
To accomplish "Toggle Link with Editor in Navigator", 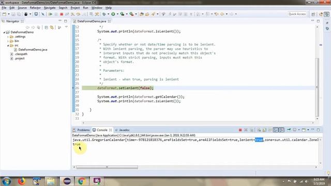I will point(52,27).
